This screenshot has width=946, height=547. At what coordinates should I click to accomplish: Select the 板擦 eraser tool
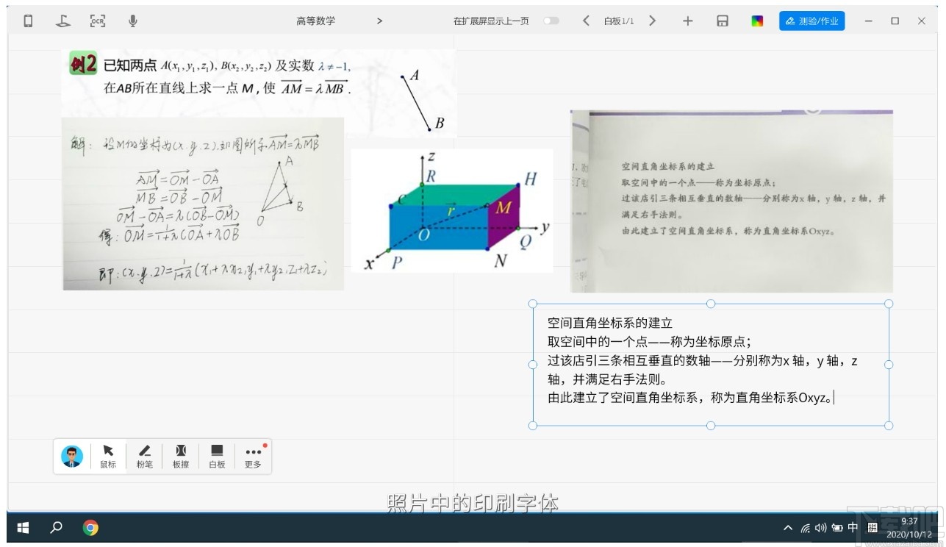pos(181,456)
